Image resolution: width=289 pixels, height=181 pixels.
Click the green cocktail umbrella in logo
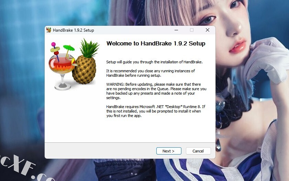click(x=69, y=48)
